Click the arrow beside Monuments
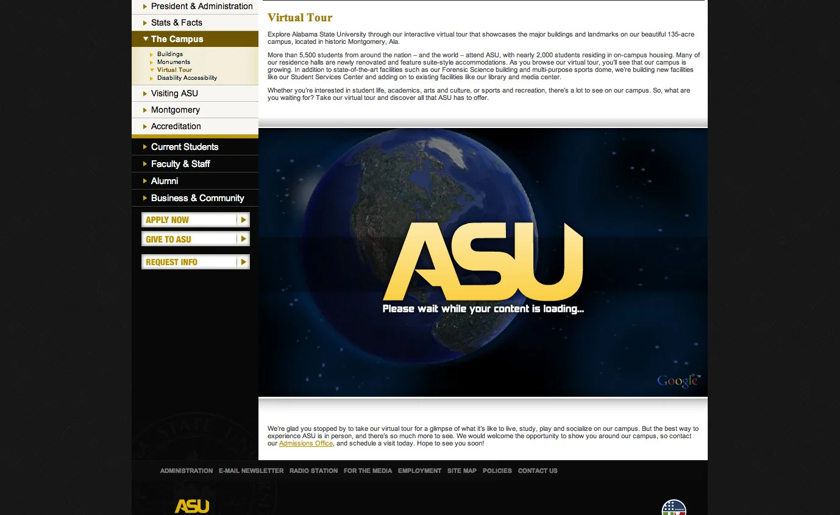The image size is (840, 515). [151, 62]
